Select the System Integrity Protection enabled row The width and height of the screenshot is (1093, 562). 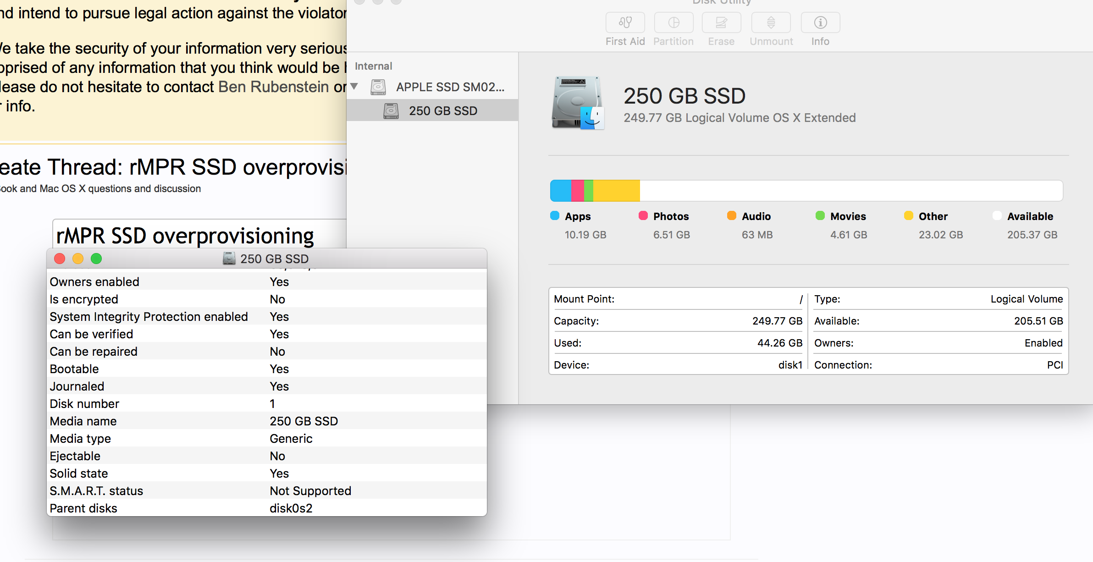point(267,316)
